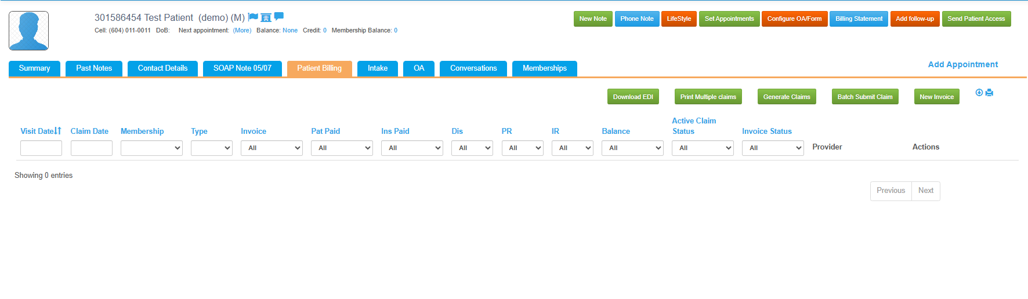Click the Download EDI button
Image resolution: width=1028 pixels, height=299 pixels.
coord(633,97)
